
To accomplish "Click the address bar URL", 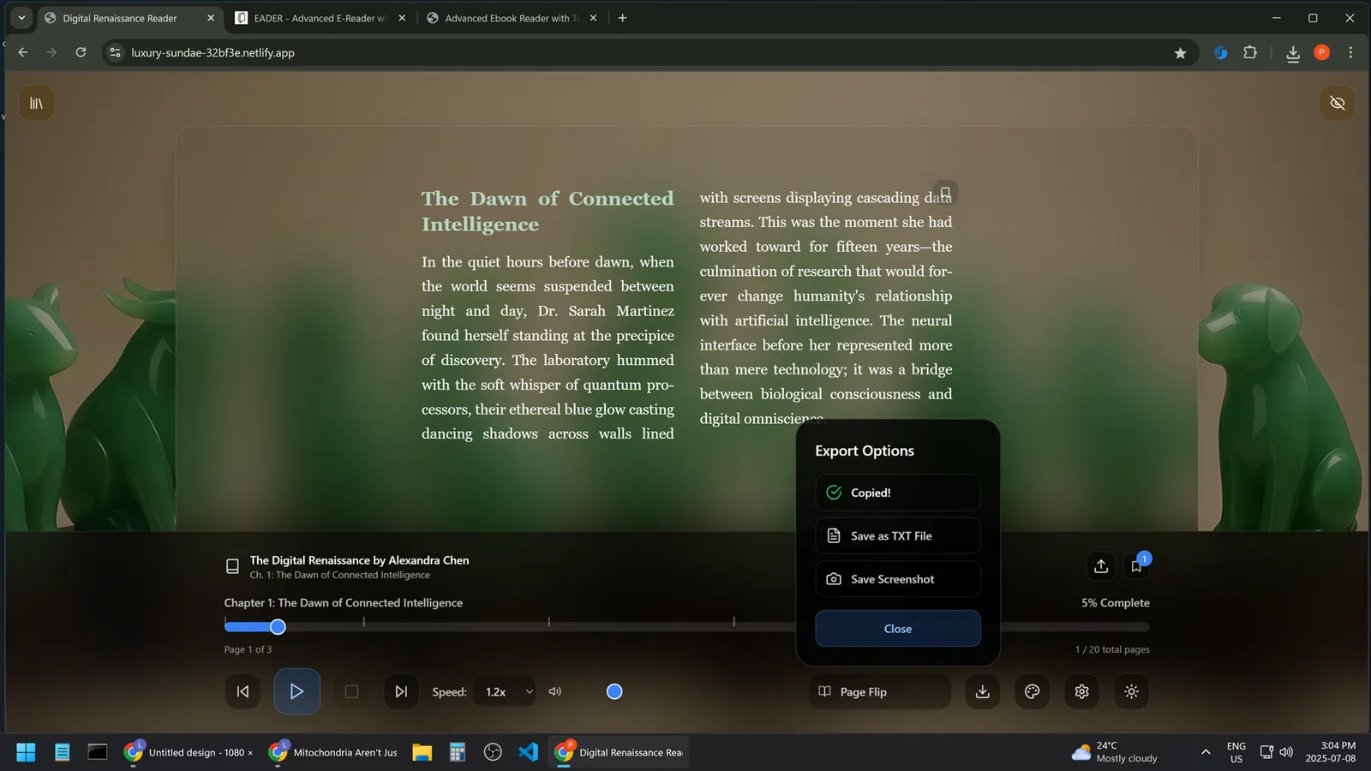I will 213,52.
